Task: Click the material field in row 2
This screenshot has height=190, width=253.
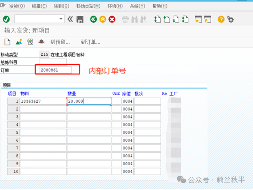Action: click(43, 109)
